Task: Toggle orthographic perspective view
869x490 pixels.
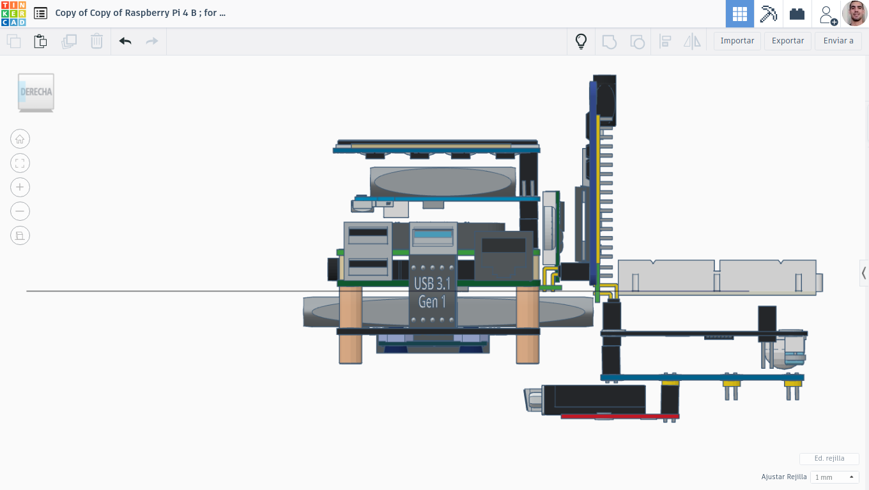Action: coord(20,235)
